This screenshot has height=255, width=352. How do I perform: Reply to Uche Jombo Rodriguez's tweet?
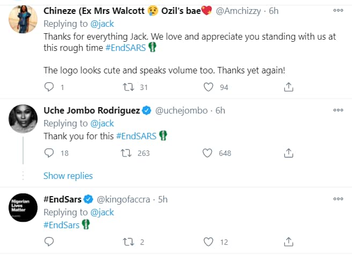tap(49, 153)
